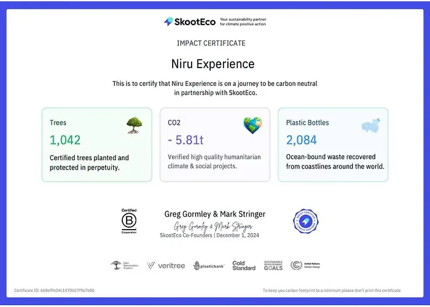The height and width of the screenshot is (307, 430).
Task: Click the 'please don't print this certificate' note
Action: tap(332, 290)
